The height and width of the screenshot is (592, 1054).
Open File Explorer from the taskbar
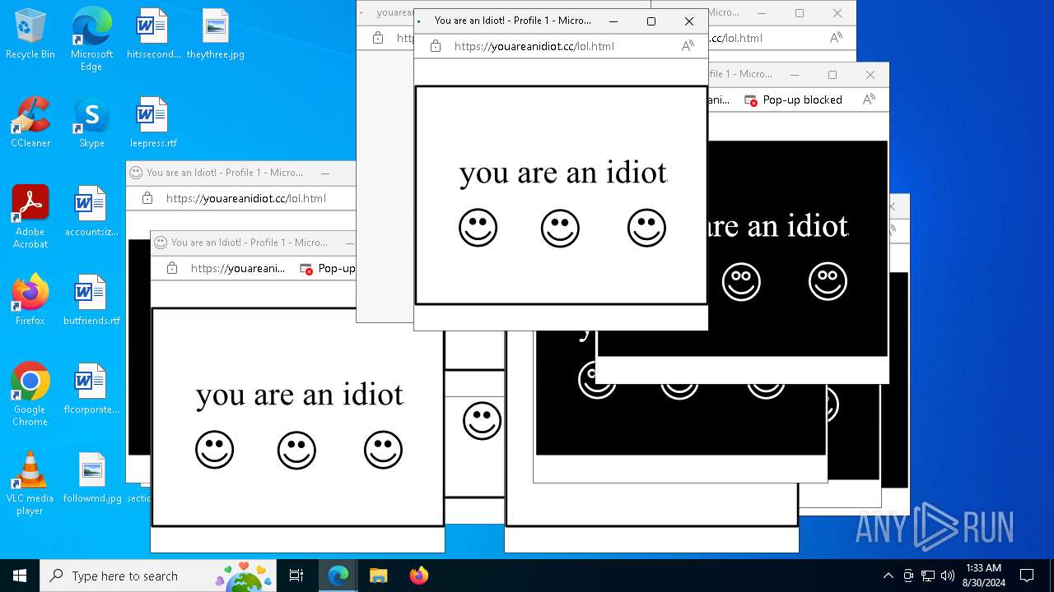[378, 576]
